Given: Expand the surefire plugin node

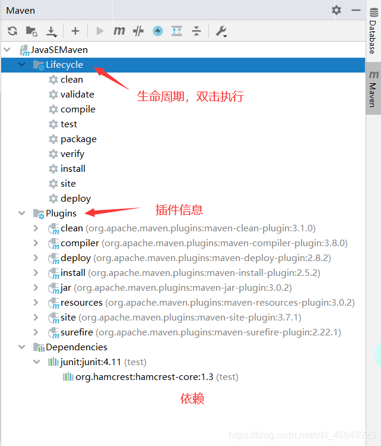Looking at the screenshot, I should [36, 332].
